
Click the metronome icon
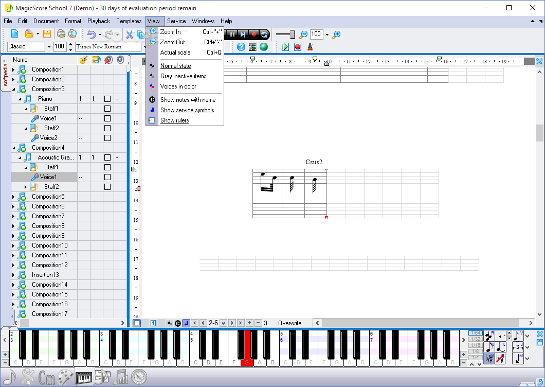(x=310, y=47)
